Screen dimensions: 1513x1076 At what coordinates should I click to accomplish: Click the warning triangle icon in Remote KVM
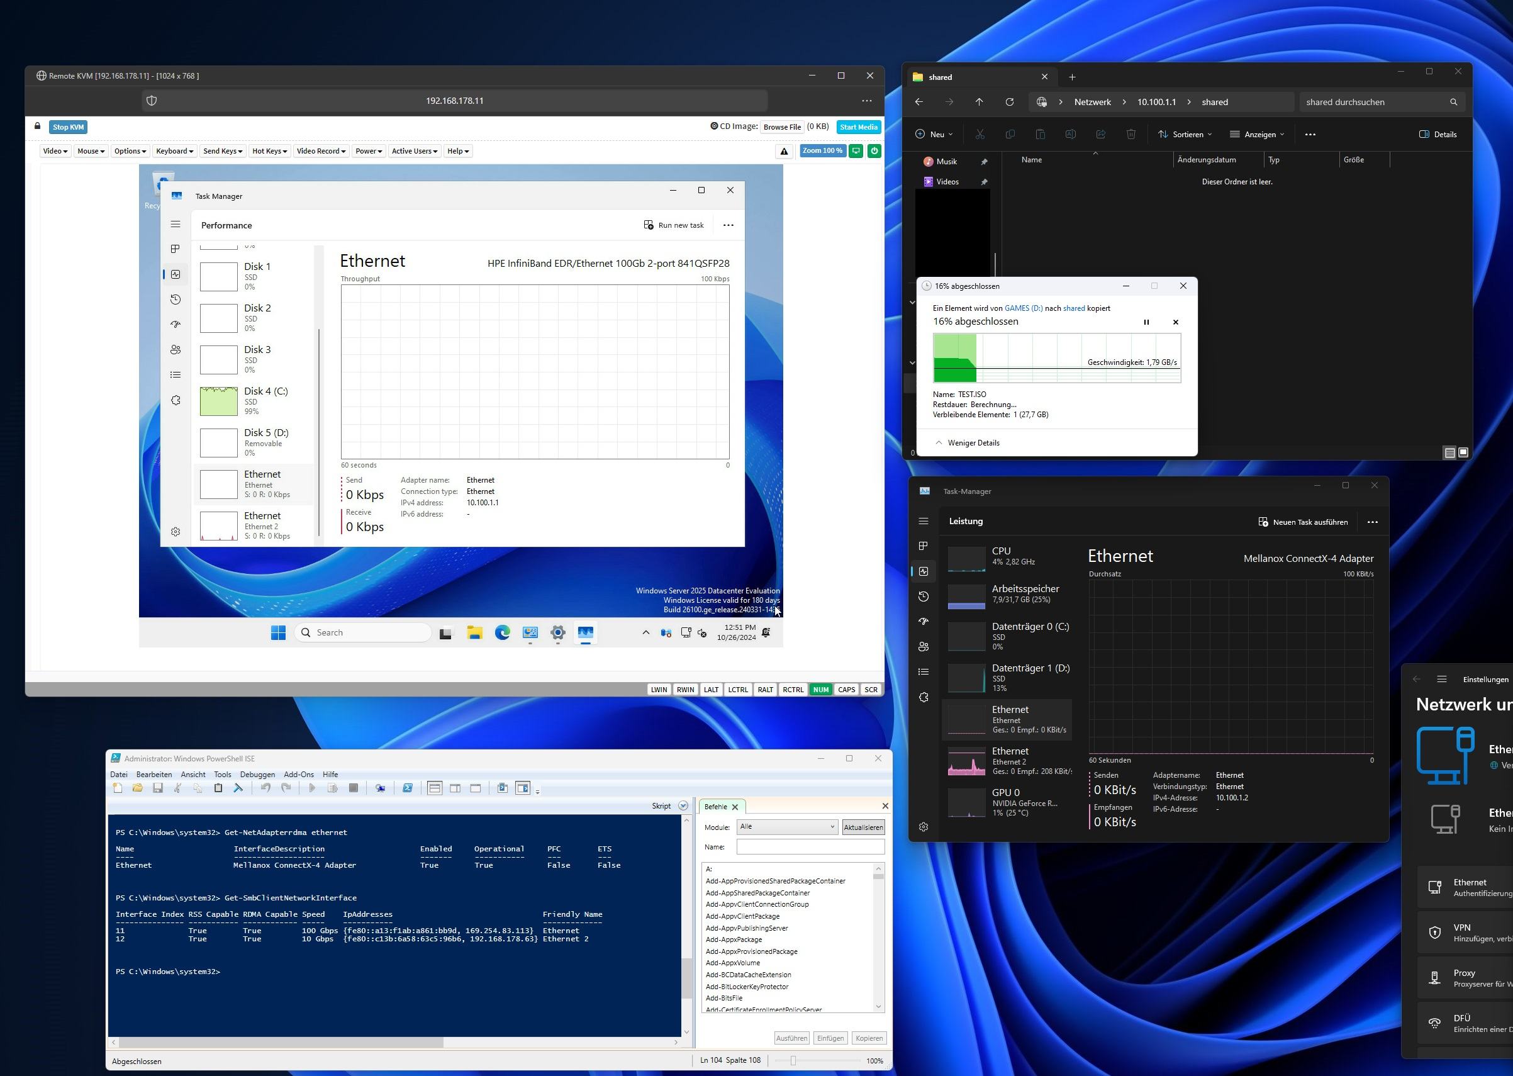point(784,151)
